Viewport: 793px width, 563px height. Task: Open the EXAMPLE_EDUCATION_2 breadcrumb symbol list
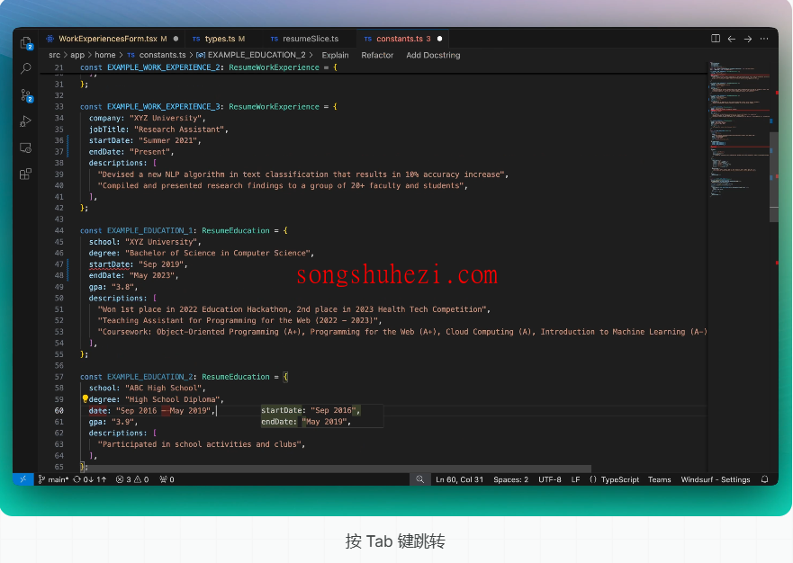point(251,55)
